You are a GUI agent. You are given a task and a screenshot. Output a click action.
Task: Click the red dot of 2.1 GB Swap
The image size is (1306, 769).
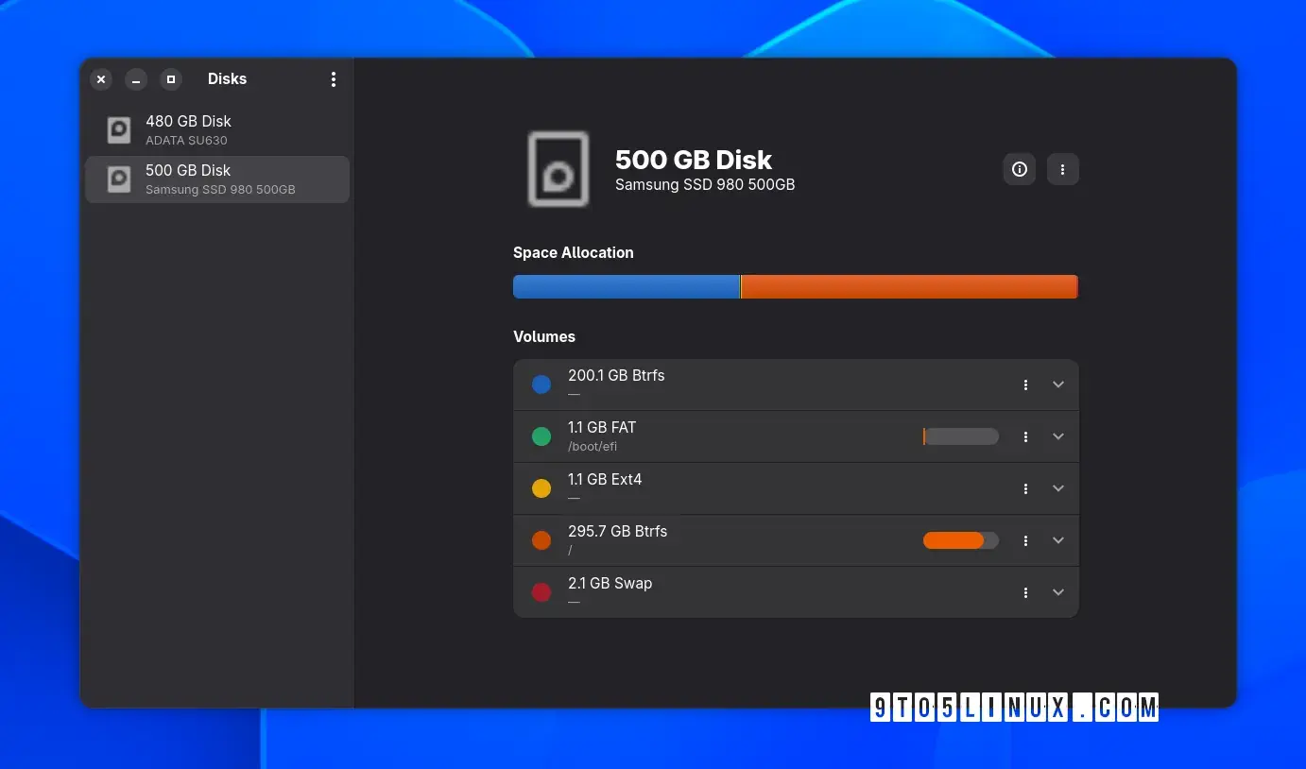541,592
